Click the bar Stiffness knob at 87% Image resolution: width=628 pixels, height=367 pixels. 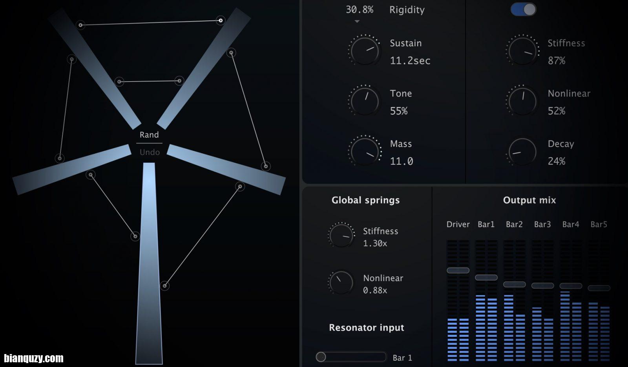click(x=522, y=51)
